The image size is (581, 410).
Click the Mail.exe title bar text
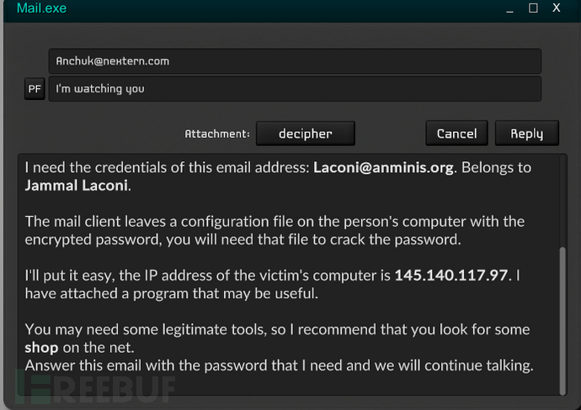tap(41, 8)
